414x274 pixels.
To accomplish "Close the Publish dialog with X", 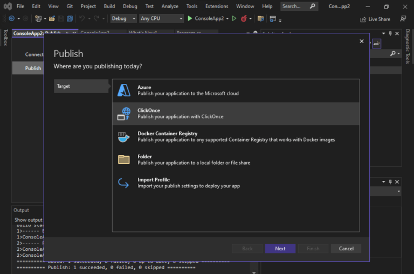I will (x=362, y=41).
